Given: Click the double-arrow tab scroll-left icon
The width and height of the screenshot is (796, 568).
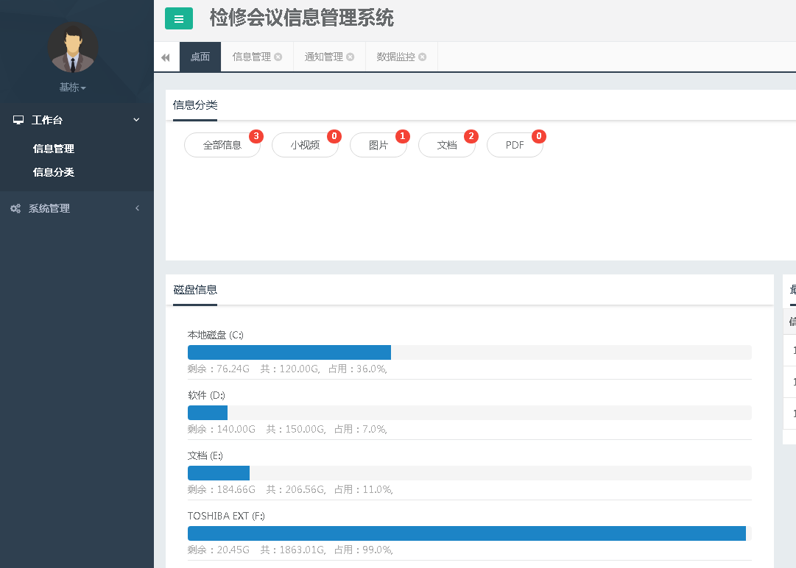Looking at the screenshot, I should point(166,57).
